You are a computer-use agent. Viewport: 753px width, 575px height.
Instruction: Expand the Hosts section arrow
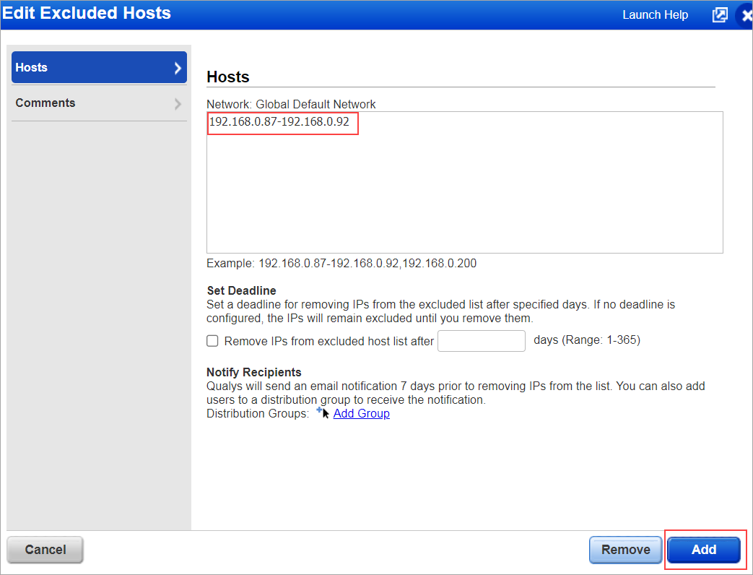click(177, 67)
